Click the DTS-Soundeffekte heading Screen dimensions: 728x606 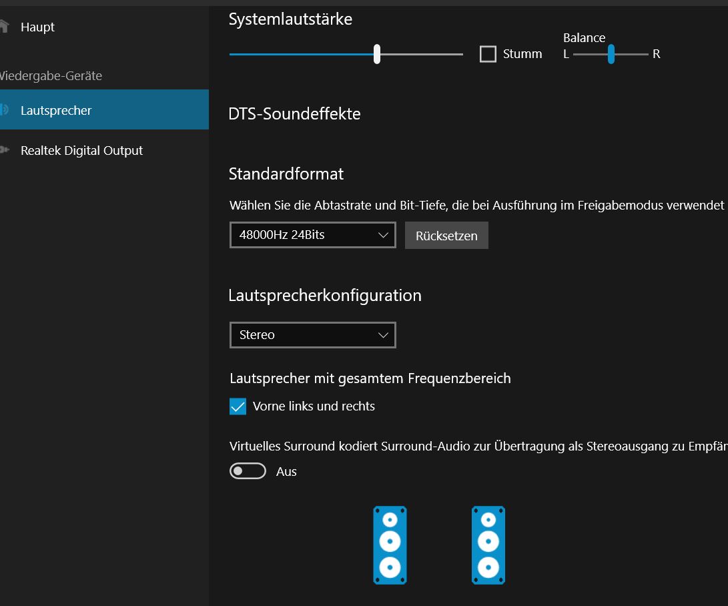294,114
